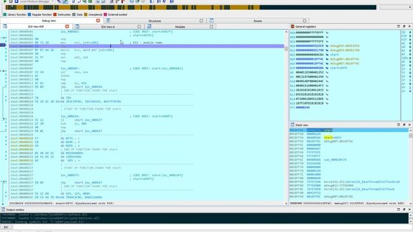Maximize the Output window panel
This screenshot has width=413, height=232.
(x=399, y=209)
